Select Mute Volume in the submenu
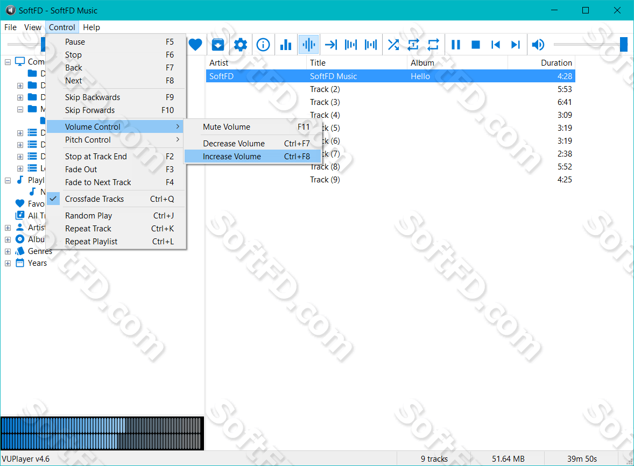 coord(253,126)
